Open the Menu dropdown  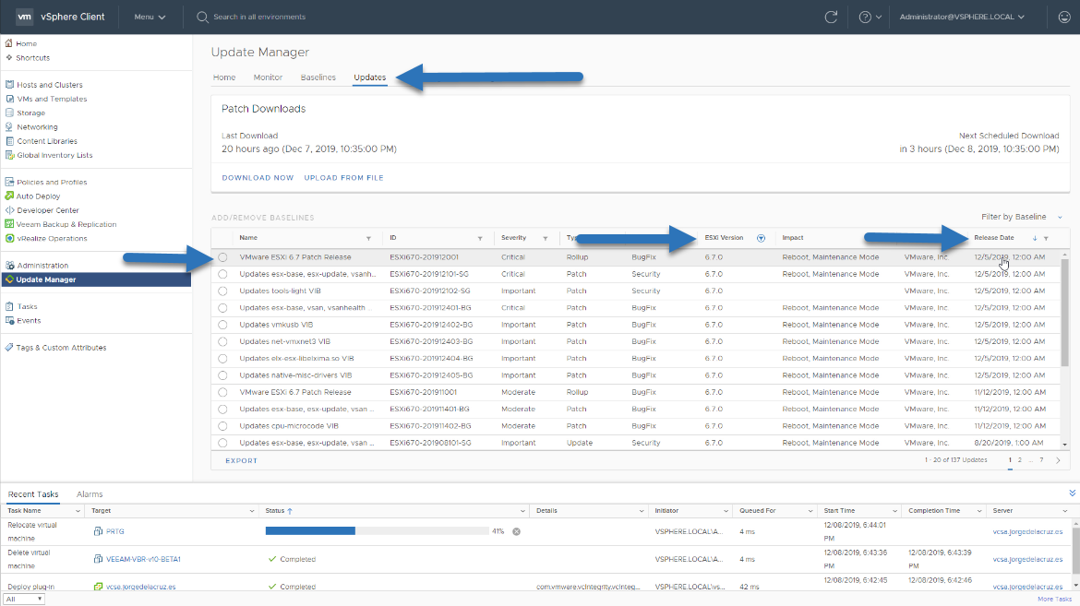click(x=150, y=18)
